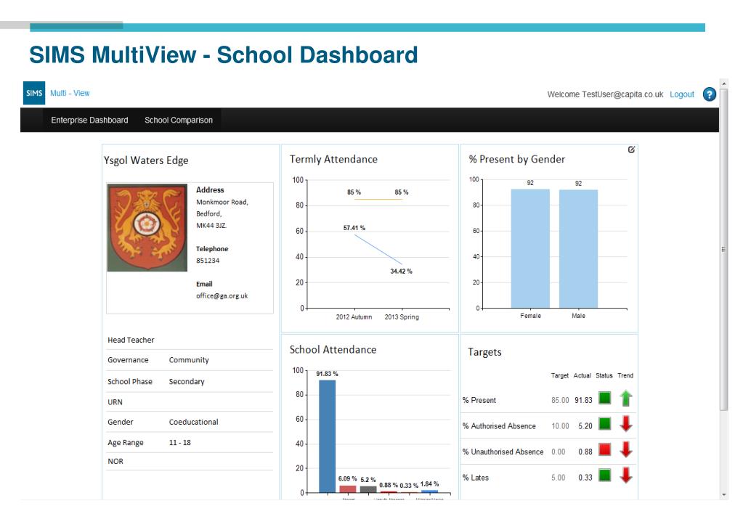Click the Governance value Community
This screenshot has height=514, width=743.
[189, 360]
